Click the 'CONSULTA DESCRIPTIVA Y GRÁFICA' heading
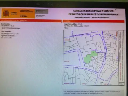128x96 pixels. 93,11
